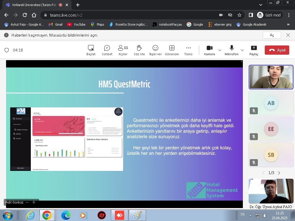This screenshot has height=221, width=295.
Task: Click the crossed-eye tracking protection icon
Action: (x=230, y=15)
